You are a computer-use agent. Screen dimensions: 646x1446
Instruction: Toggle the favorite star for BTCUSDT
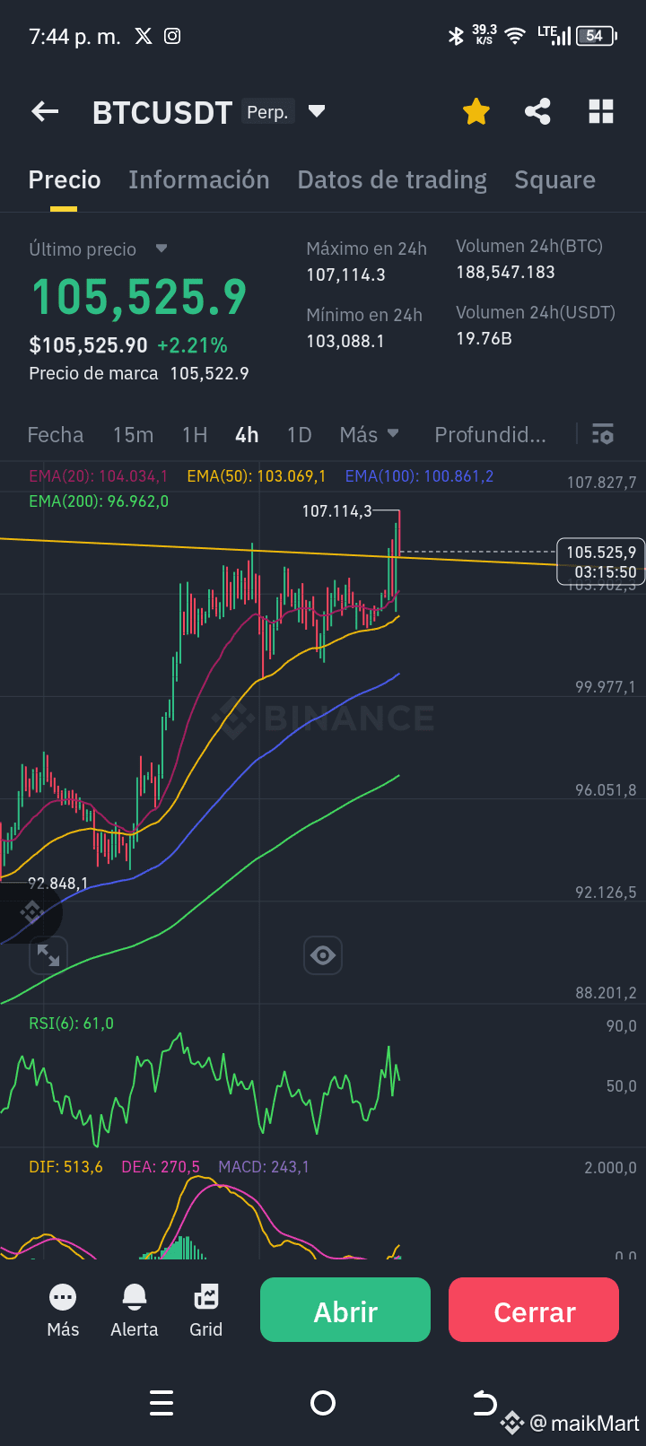coord(476,112)
